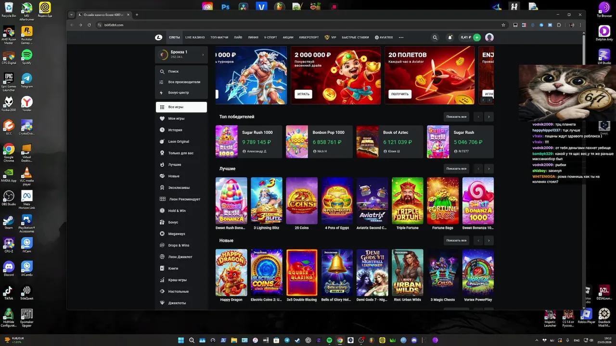The height and width of the screenshot is (346, 616).
Task: Previous arrow in Новые row
Action: (x=478, y=240)
